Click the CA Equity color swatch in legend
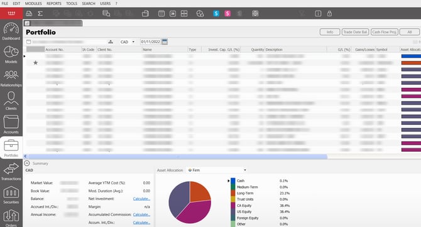Screen dimensions: 421x227 tap(232, 206)
